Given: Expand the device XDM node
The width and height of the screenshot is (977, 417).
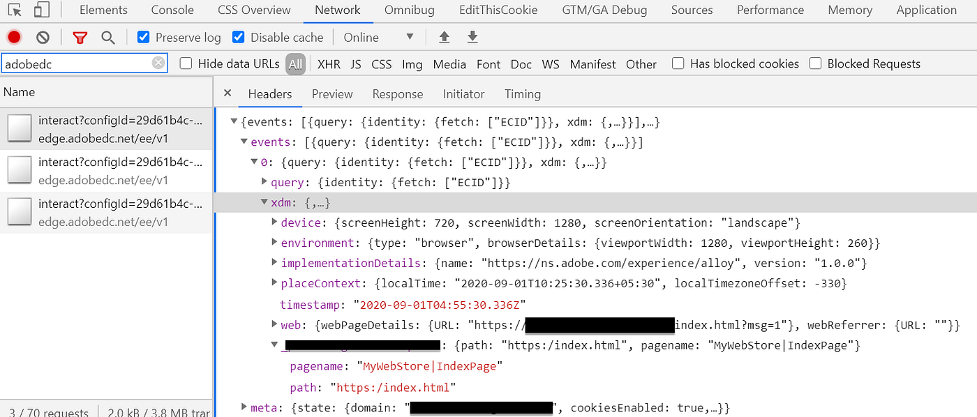Looking at the screenshot, I should [275, 222].
